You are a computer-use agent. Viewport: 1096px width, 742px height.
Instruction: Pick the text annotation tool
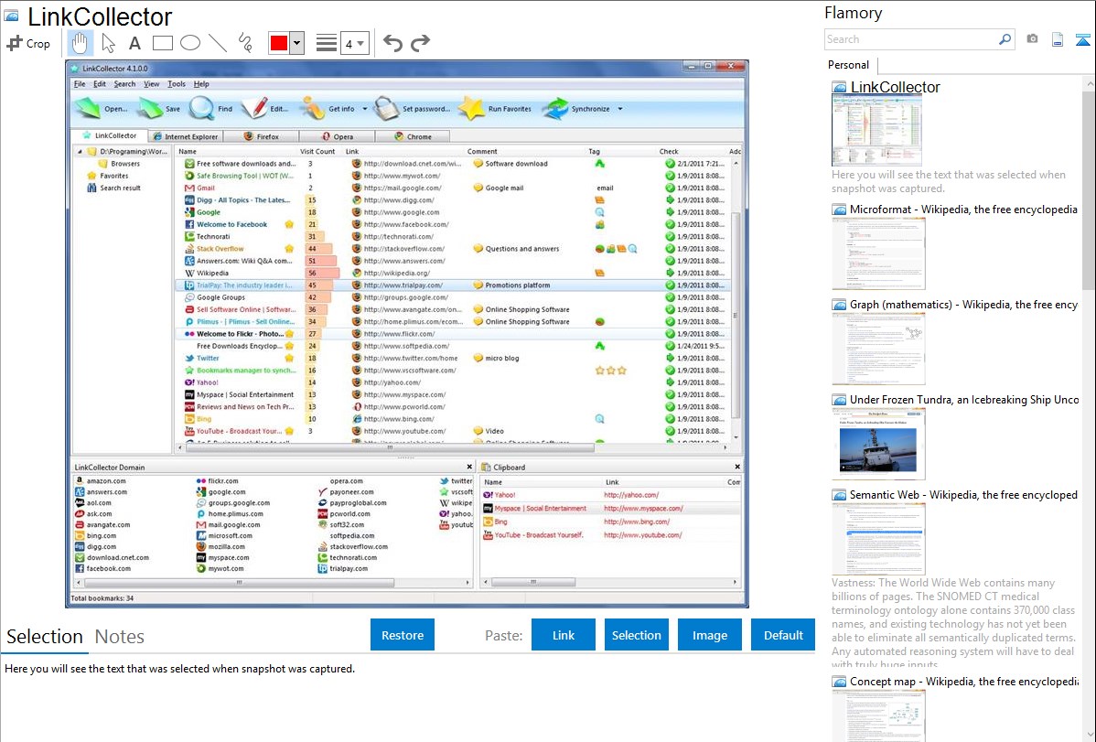(134, 43)
